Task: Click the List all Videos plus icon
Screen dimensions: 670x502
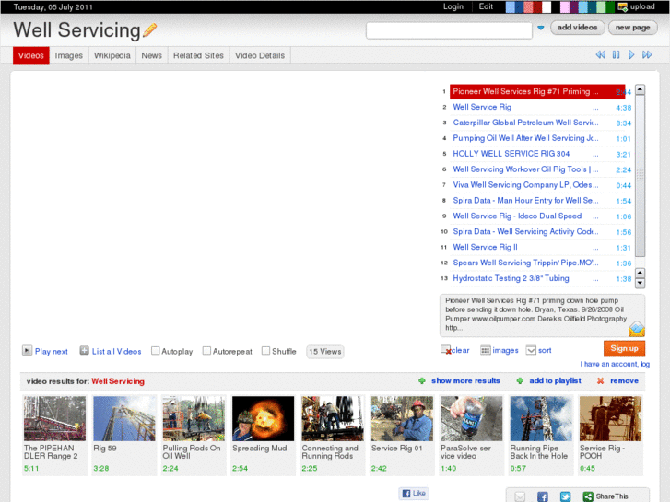Action: (x=84, y=351)
